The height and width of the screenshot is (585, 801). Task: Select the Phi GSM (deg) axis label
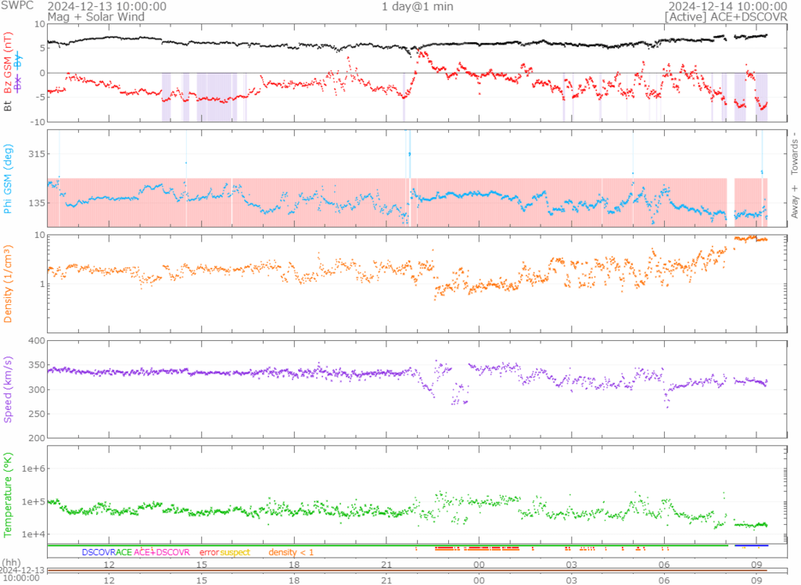click(x=8, y=179)
